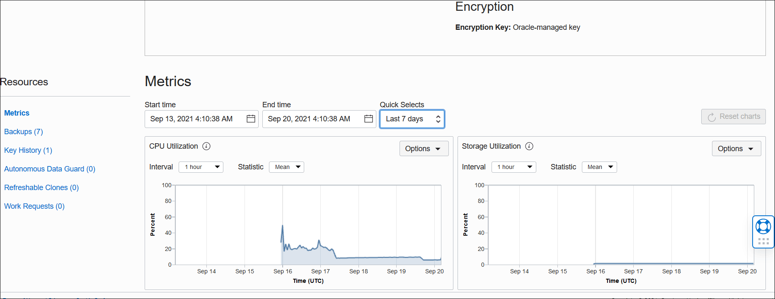Click the refresh icon on Reset charts

click(x=712, y=117)
